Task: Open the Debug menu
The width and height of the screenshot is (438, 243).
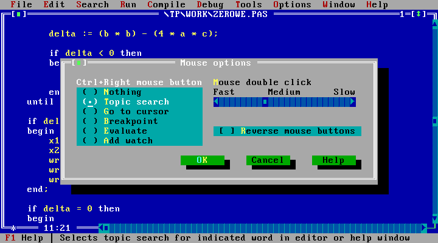Action: coord(210,4)
